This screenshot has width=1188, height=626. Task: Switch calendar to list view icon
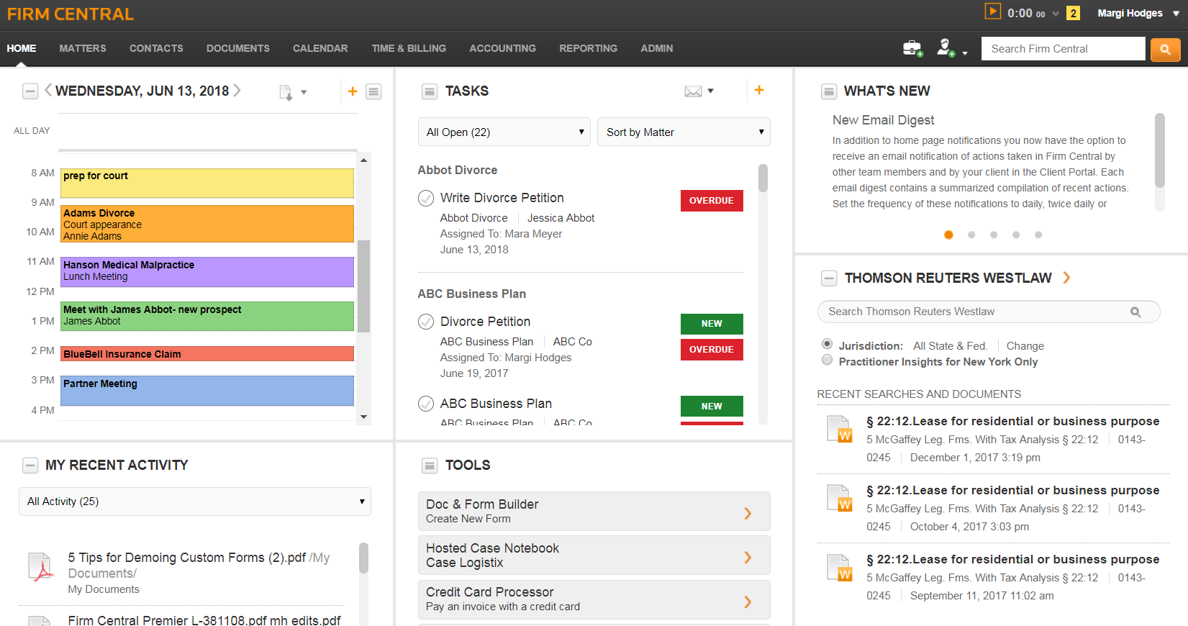373,91
